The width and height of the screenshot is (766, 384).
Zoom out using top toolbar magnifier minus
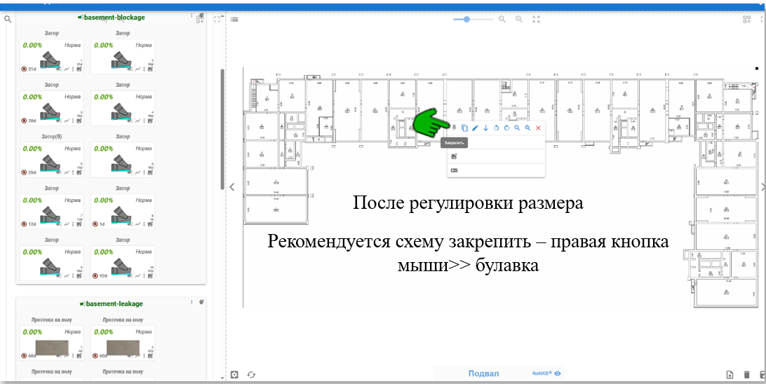pyautogui.click(x=502, y=19)
